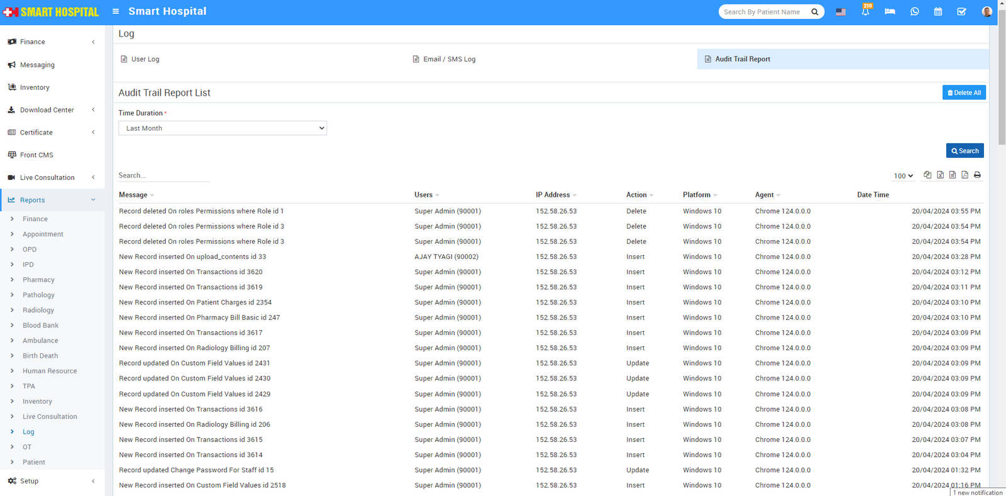Open the notifications bell icon
1006x496 pixels.
(865, 12)
